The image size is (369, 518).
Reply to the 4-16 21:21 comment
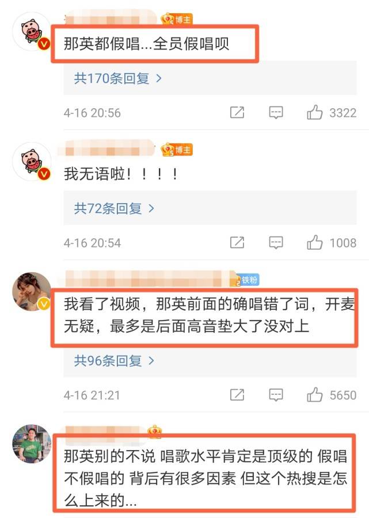click(276, 395)
